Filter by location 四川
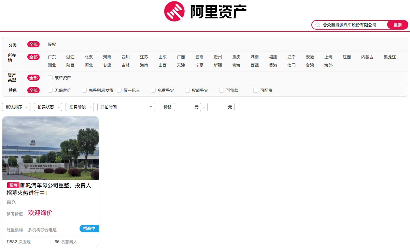The width and height of the screenshot is (410, 248). pyautogui.click(x=126, y=57)
